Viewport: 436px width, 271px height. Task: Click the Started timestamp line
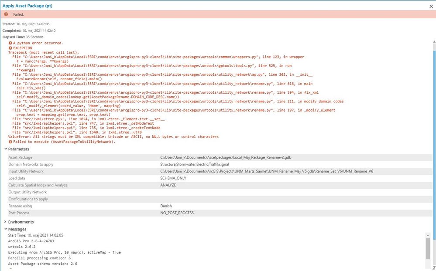point(26,24)
